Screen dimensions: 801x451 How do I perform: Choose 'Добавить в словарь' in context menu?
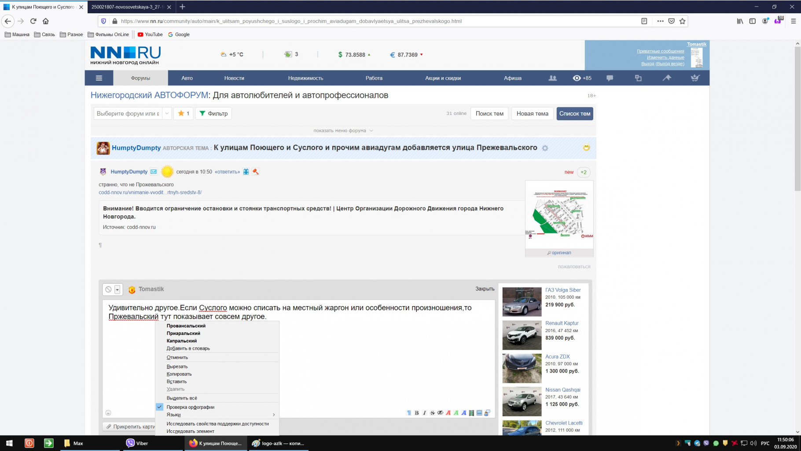pyautogui.click(x=188, y=348)
